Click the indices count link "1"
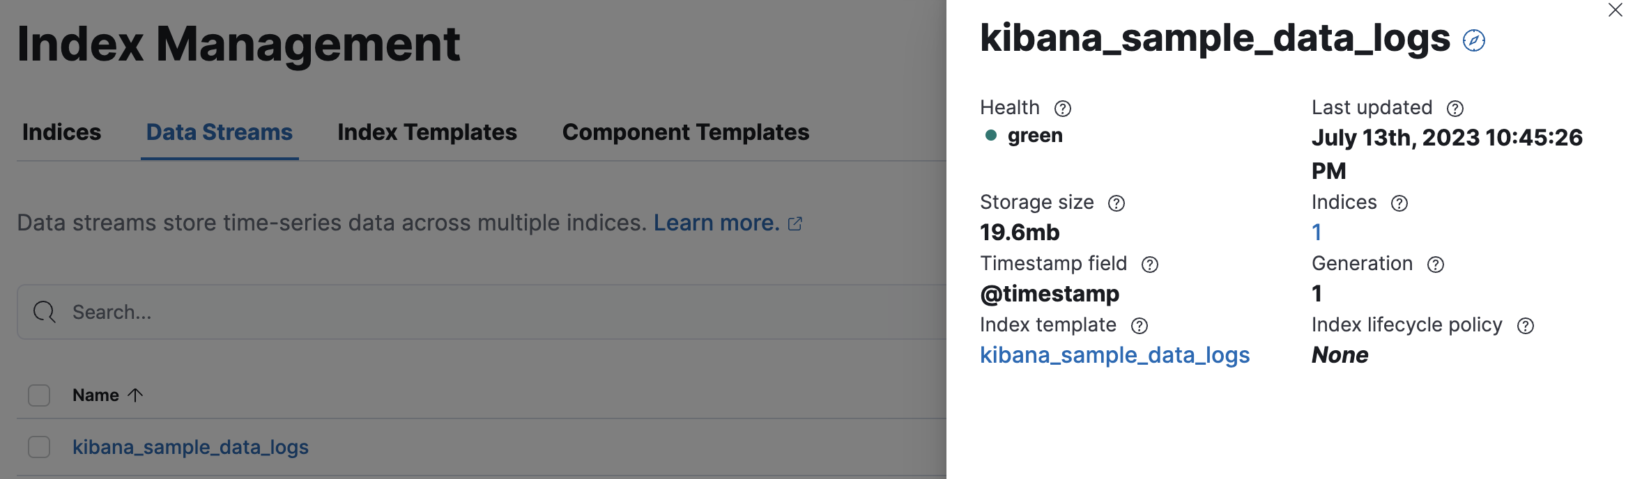The height and width of the screenshot is (479, 1642). (1317, 233)
